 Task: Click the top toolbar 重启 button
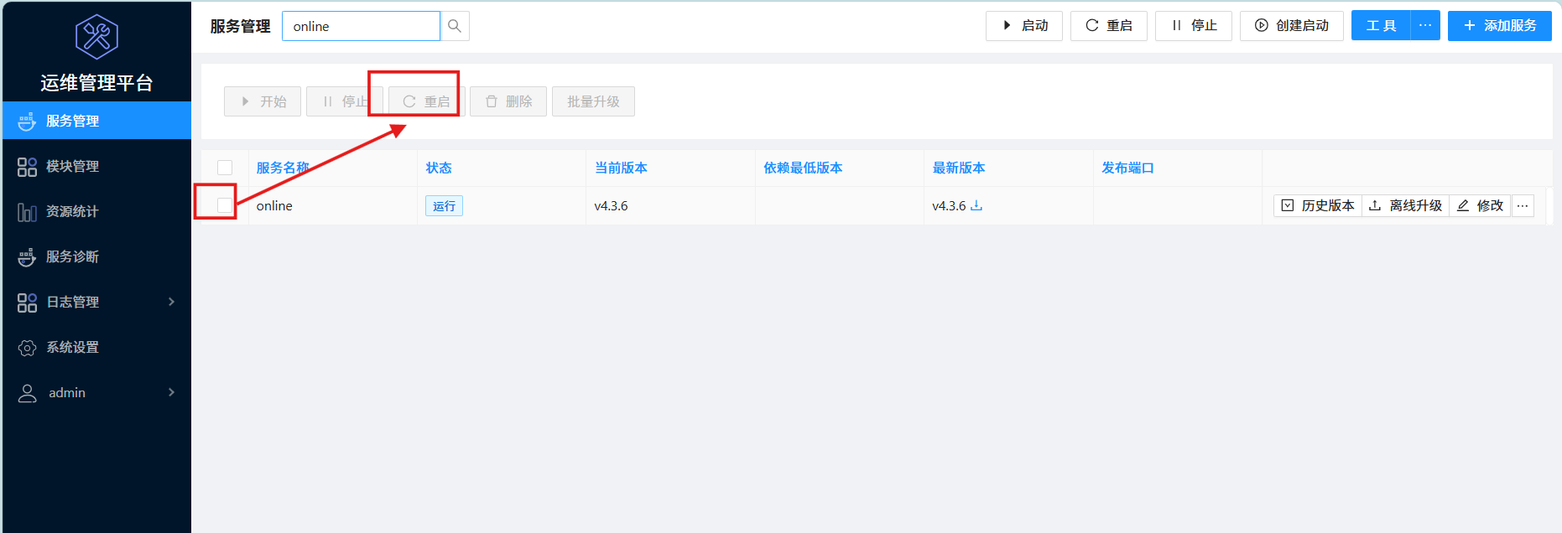[x=1108, y=26]
